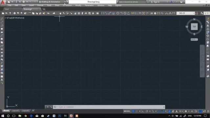Toggle Polar tracking in status bar
Screen dimensions: 210x118
pos(147,111)
